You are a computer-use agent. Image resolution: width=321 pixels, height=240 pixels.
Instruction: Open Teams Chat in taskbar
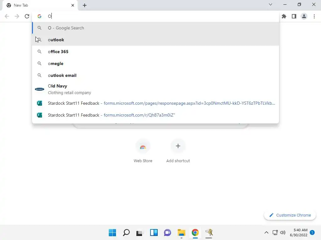coord(167,232)
